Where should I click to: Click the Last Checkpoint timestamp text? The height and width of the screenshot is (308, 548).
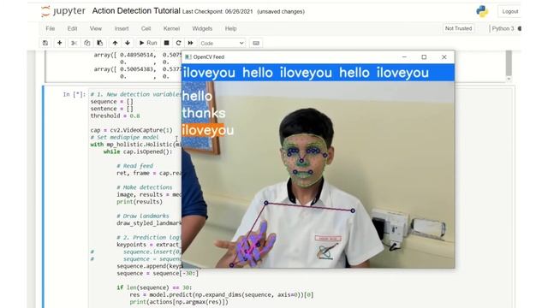click(x=217, y=11)
